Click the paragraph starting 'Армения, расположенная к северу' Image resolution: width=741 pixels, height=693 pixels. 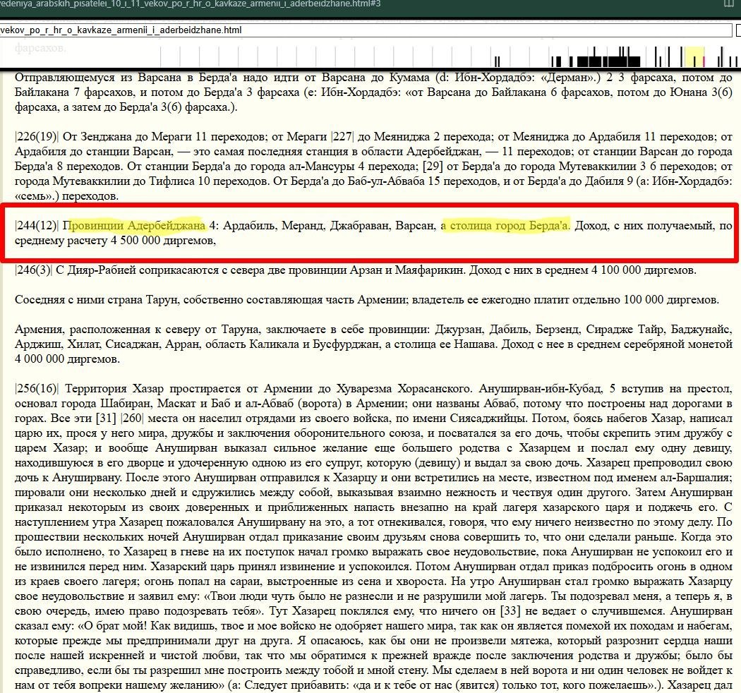click(367, 344)
